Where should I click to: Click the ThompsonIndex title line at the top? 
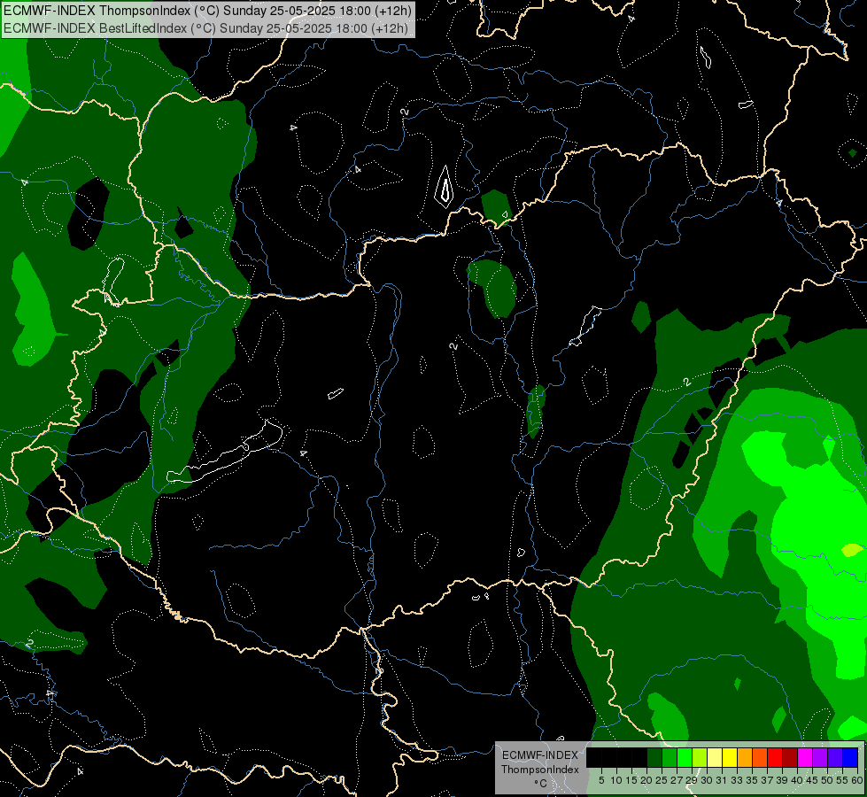pyautogui.click(x=207, y=11)
